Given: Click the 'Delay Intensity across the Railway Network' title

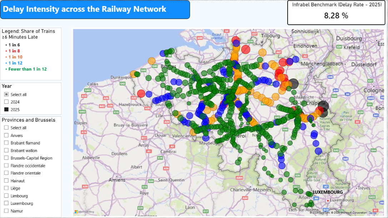Looking at the screenshot, I should tap(84, 9).
